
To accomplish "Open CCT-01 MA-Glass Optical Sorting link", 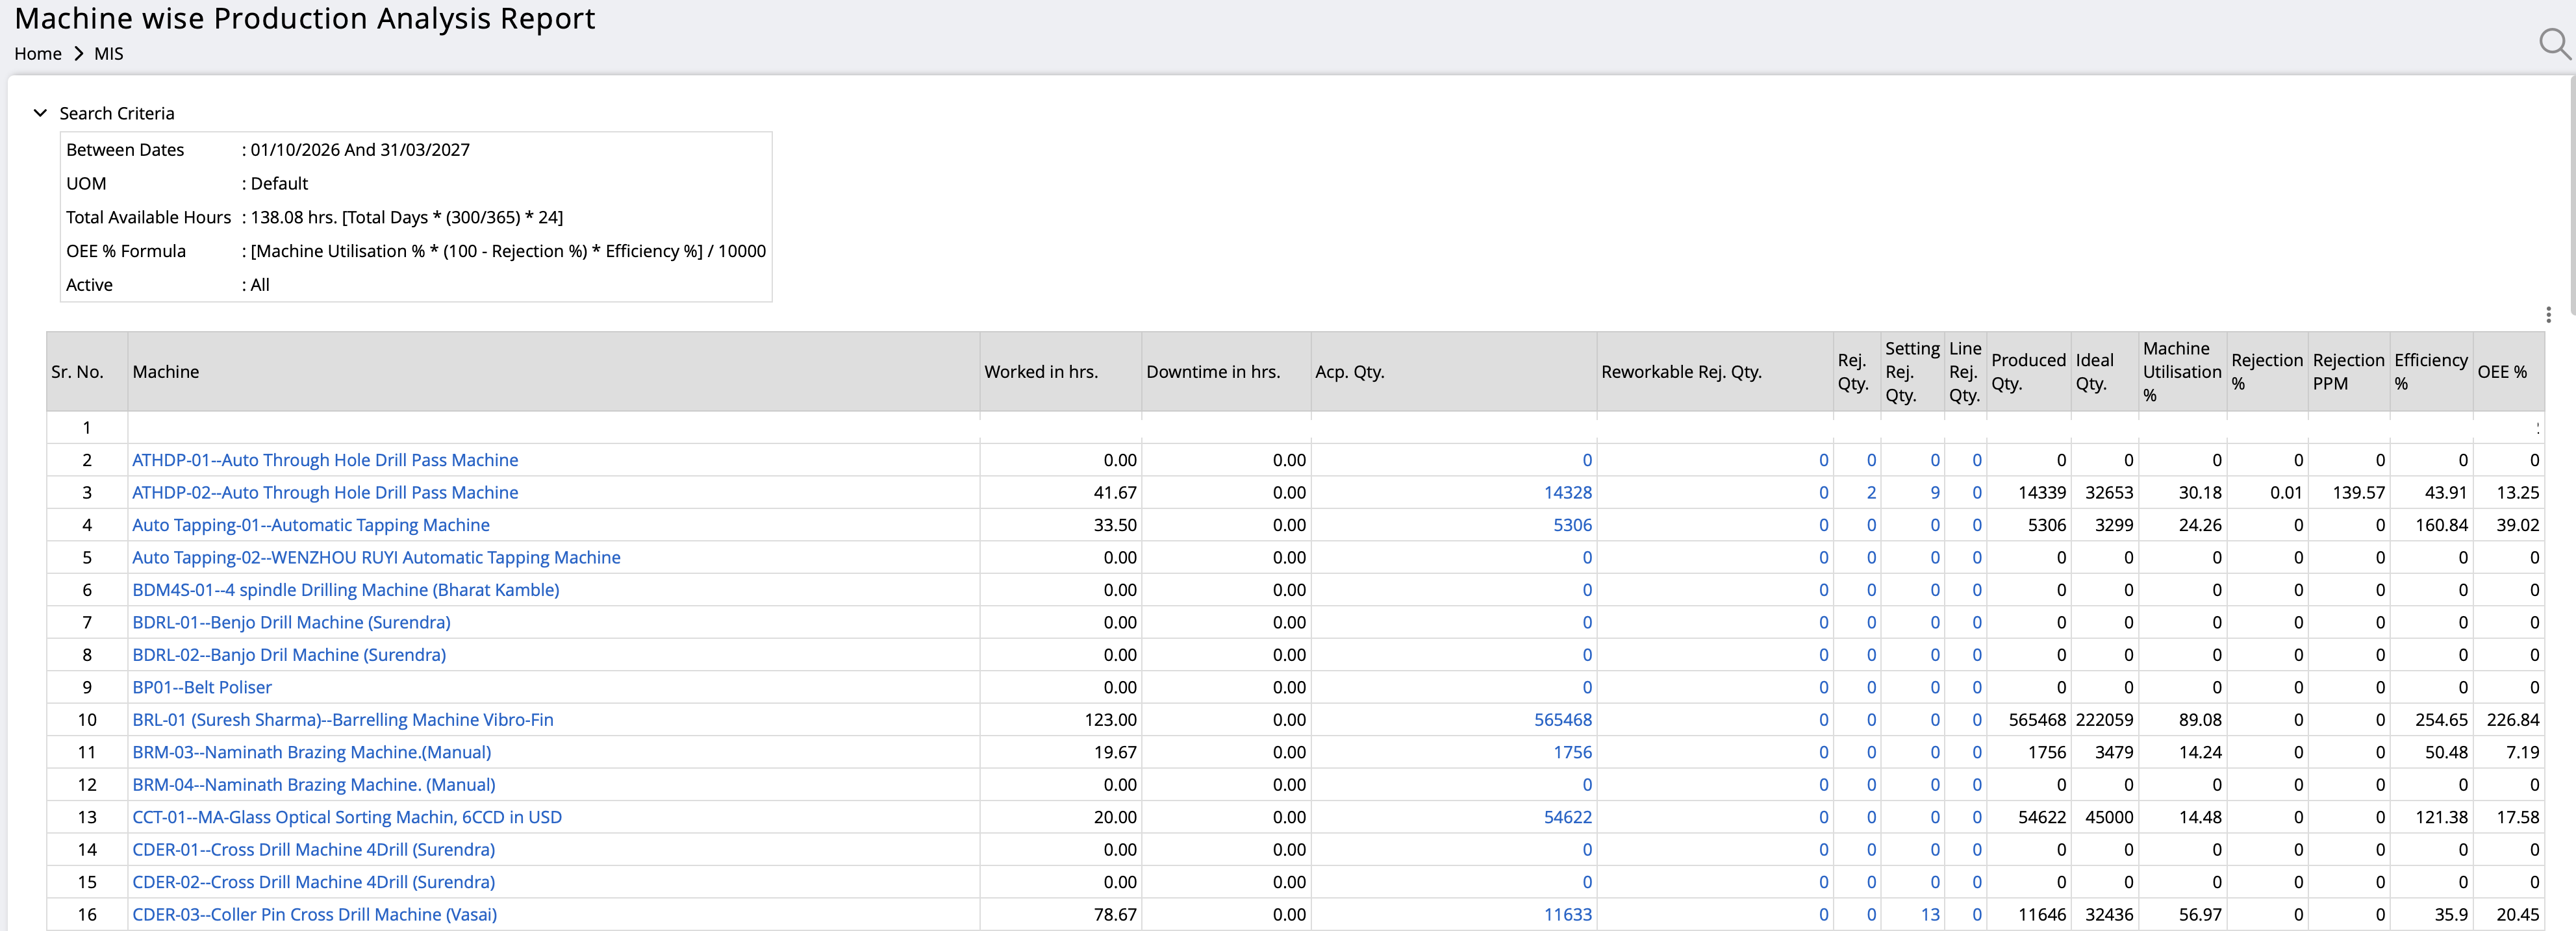I will tap(347, 817).
